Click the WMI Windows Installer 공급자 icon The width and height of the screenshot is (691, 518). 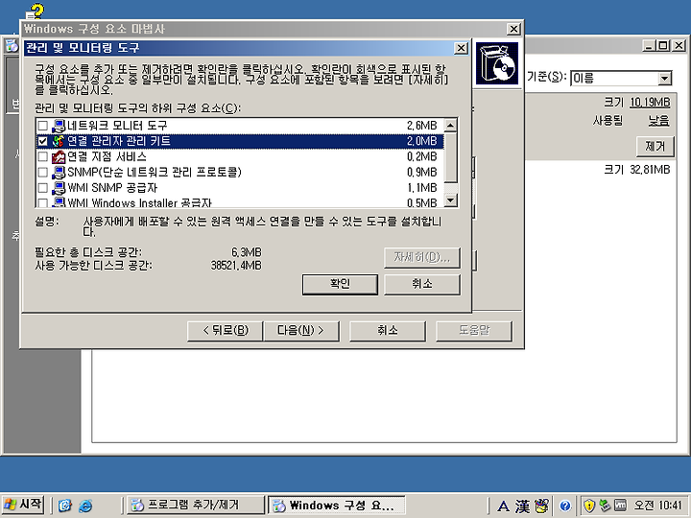coord(59,202)
